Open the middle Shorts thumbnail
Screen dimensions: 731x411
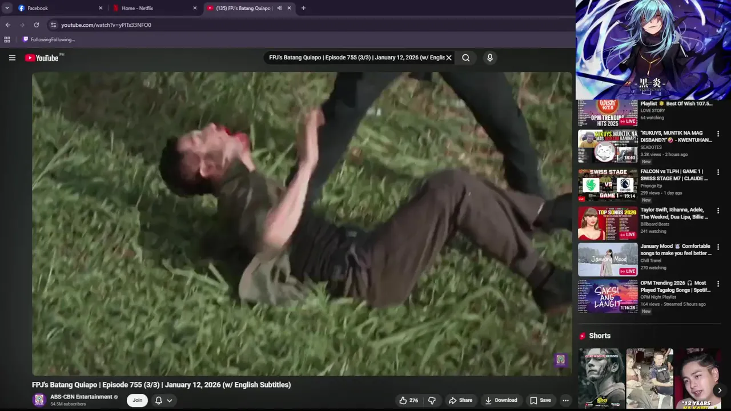click(x=650, y=380)
